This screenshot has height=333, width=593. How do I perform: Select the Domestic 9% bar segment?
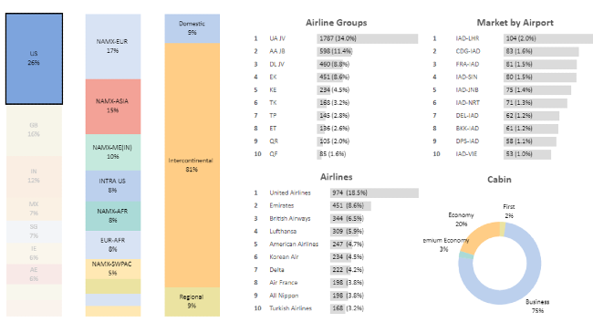192,28
